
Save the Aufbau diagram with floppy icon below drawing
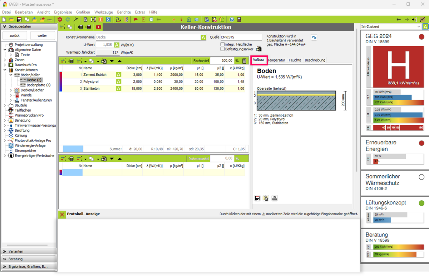[x=257, y=198]
